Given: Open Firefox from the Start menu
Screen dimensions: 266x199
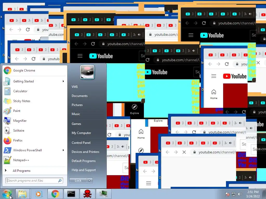Looking at the screenshot, I should [x=35, y=140].
